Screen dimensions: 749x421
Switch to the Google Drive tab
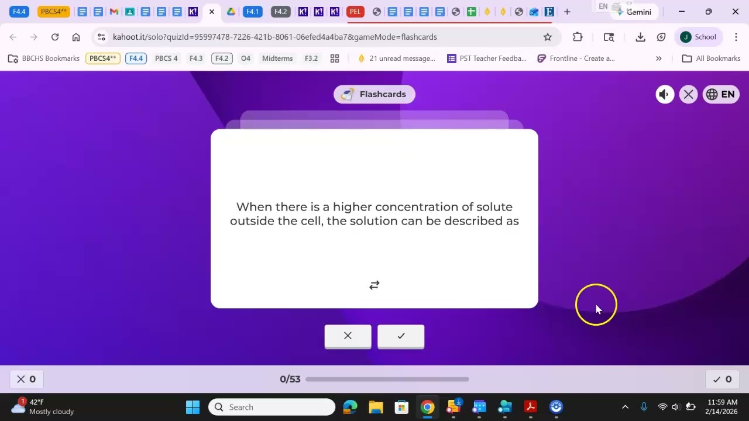[x=231, y=12]
